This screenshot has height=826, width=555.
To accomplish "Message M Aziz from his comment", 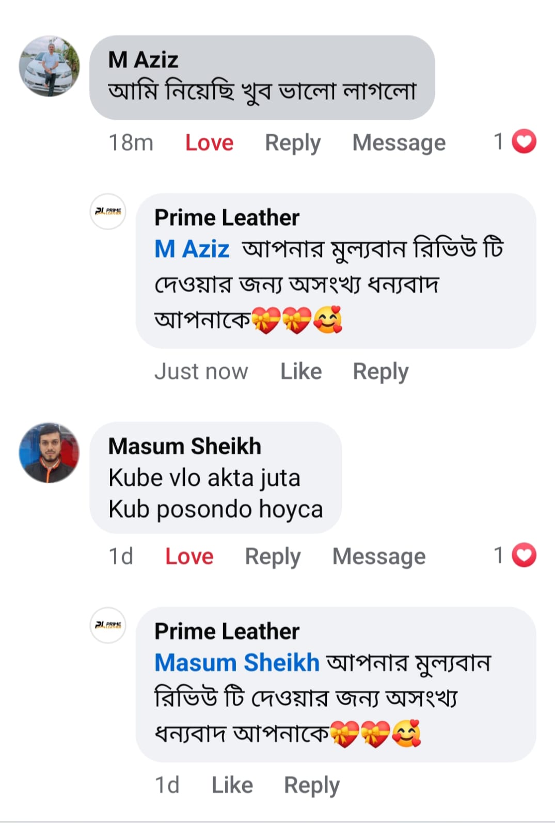I will pyautogui.click(x=399, y=143).
